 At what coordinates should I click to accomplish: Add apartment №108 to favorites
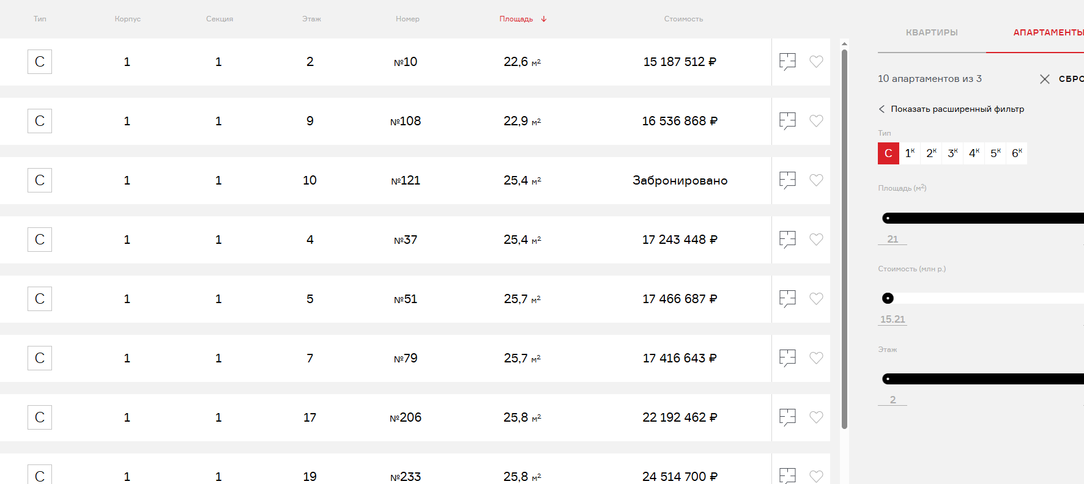816,121
